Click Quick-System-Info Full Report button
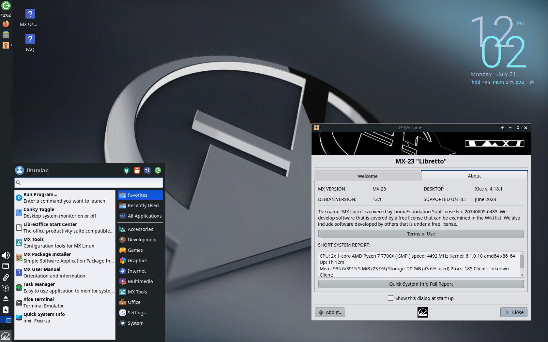The height and width of the screenshot is (342, 548). (421, 284)
